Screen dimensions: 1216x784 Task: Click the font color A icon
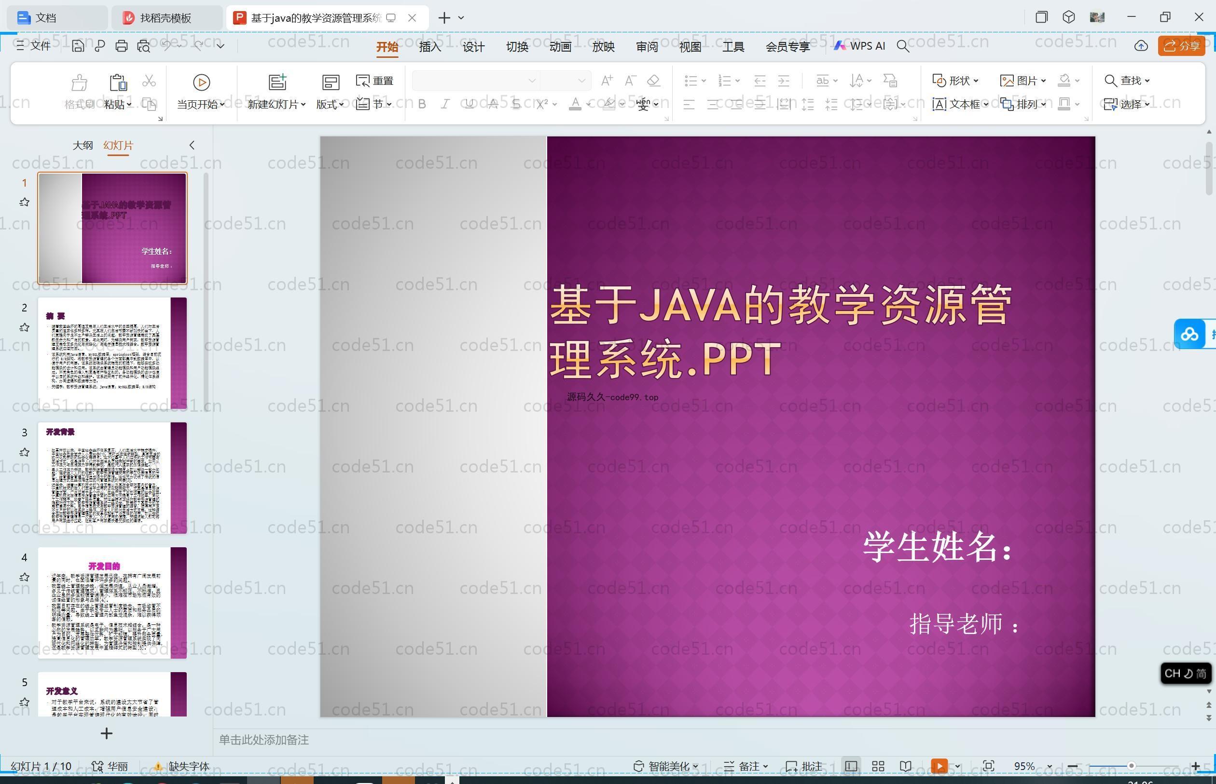tap(575, 104)
